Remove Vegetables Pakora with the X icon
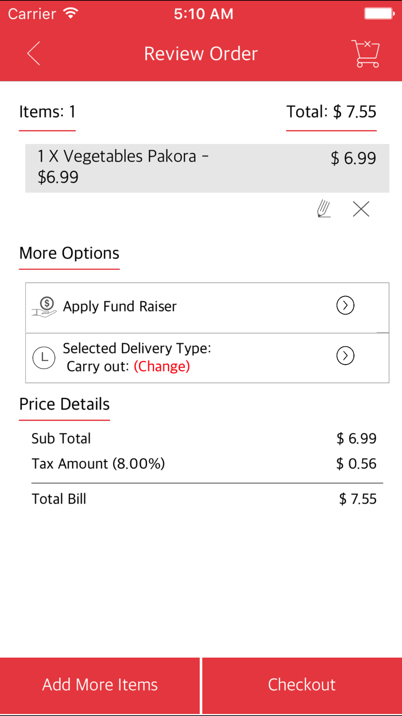Screen dimensions: 402x716 [x=361, y=209]
